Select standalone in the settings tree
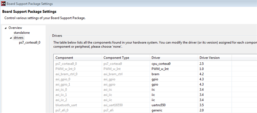This screenshot has width=257, height=113. point(22,33)
